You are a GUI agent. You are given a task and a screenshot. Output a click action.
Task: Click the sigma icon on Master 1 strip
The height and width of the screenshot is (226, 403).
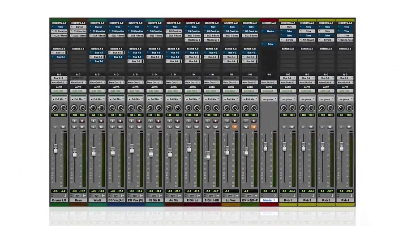click(275, 196)
